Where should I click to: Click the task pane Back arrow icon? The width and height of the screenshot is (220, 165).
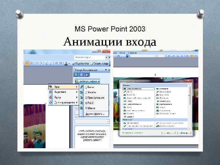(x=76, y=75)
